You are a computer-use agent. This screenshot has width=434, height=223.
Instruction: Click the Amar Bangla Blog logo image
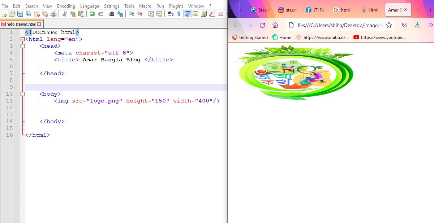tap(295, 72)
